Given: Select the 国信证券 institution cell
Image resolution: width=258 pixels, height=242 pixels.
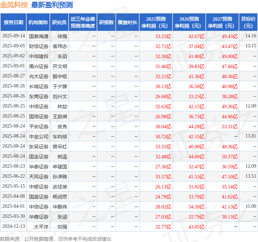Looking at the screenshot, I should (39, 117).
